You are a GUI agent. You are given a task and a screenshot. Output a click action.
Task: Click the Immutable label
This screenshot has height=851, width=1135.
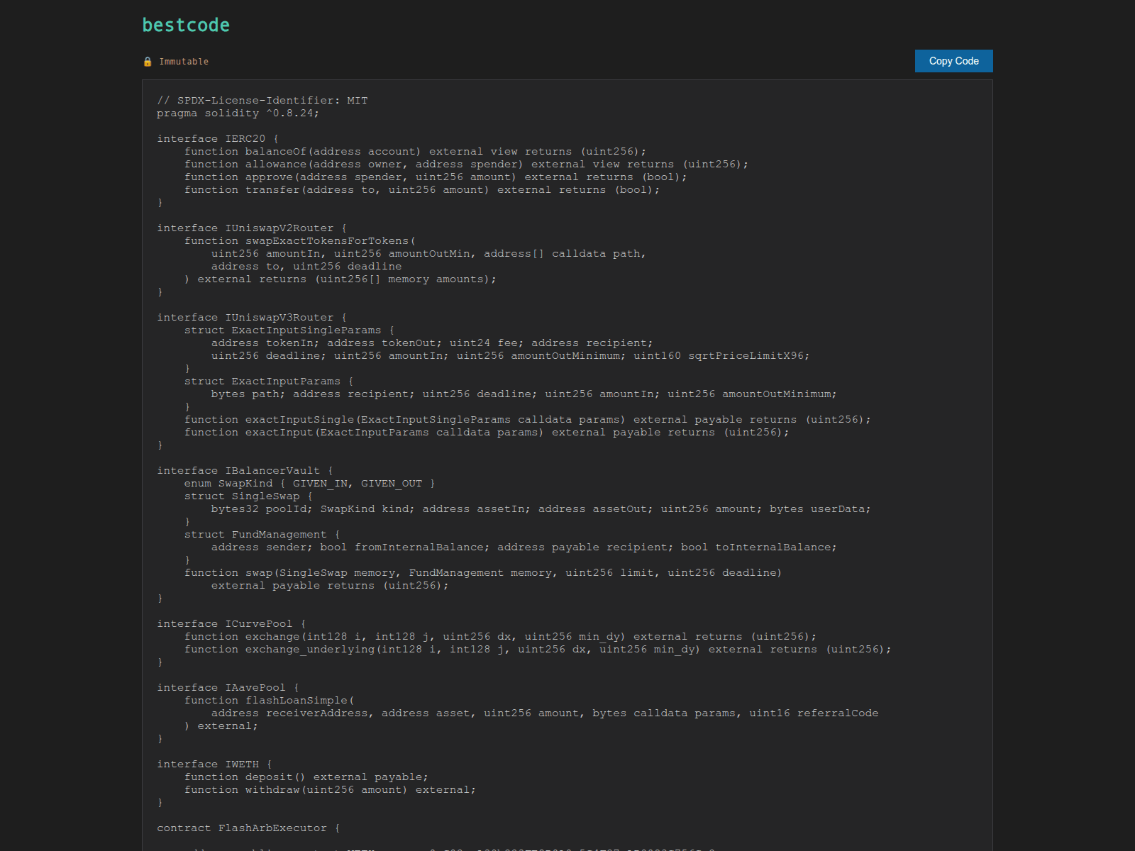point(184,62)
